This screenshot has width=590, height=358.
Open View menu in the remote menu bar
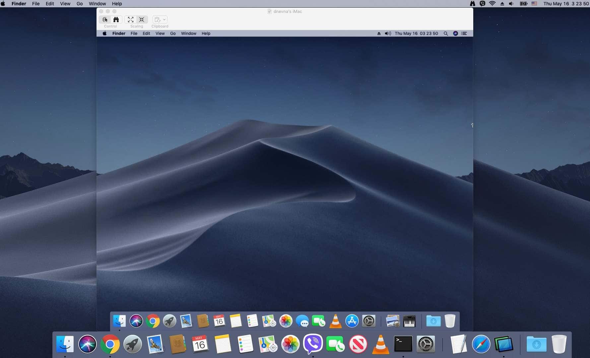tap(160, 33)
